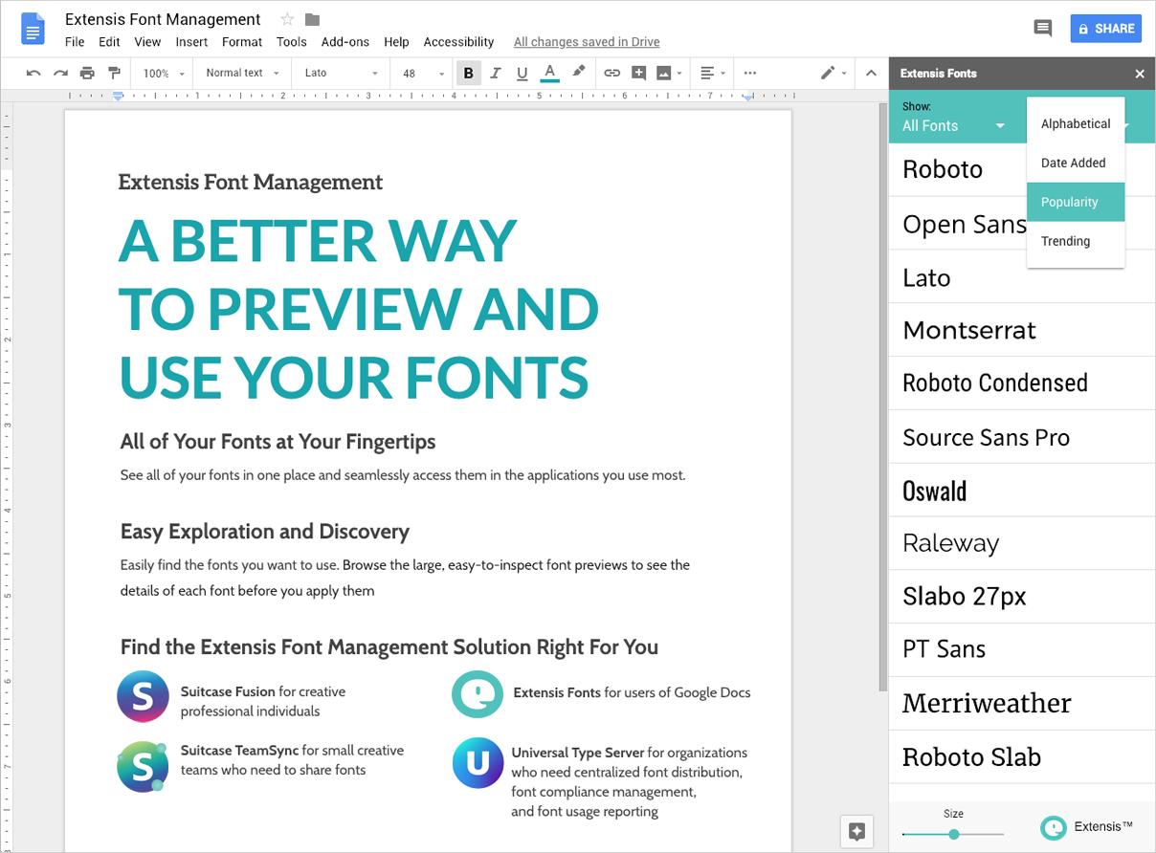Adjust the font preview Size slider
The image size is (1156, 853).
point(953,834)
